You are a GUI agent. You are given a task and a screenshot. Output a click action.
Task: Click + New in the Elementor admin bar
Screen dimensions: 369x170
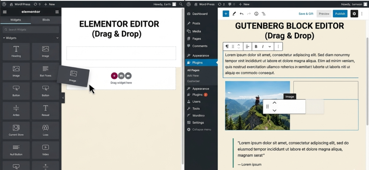pos(49,4)
